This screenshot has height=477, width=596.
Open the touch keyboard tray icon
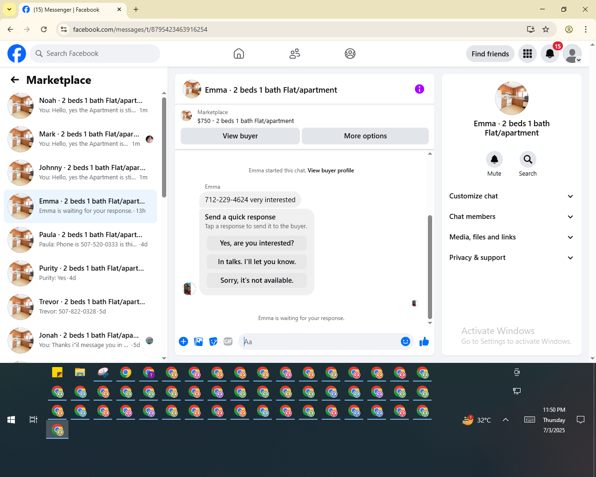pos(529,420)
